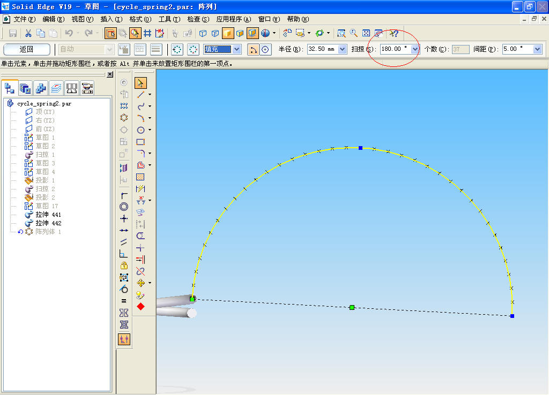This screenshot has width=549, height=395.
Task: Click the 间距 spacing value field
Action: point(518,49)
